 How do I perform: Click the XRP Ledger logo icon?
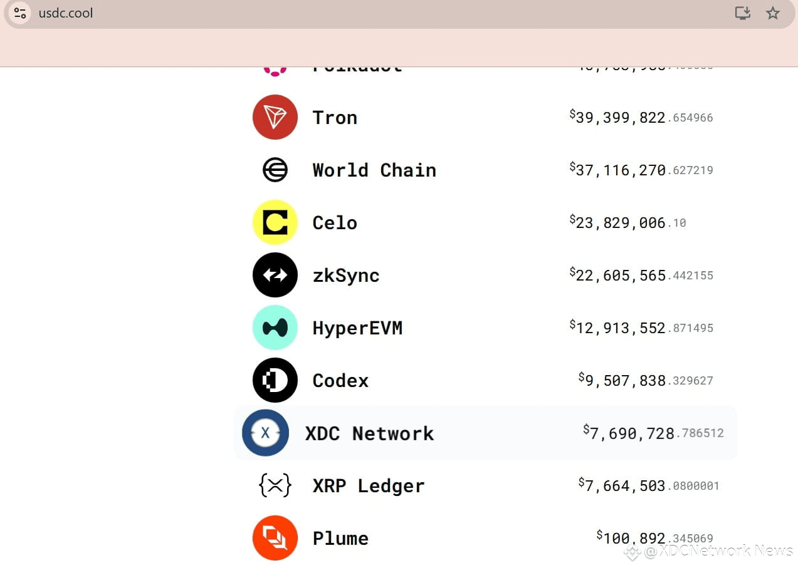click(x=275, y=485)
